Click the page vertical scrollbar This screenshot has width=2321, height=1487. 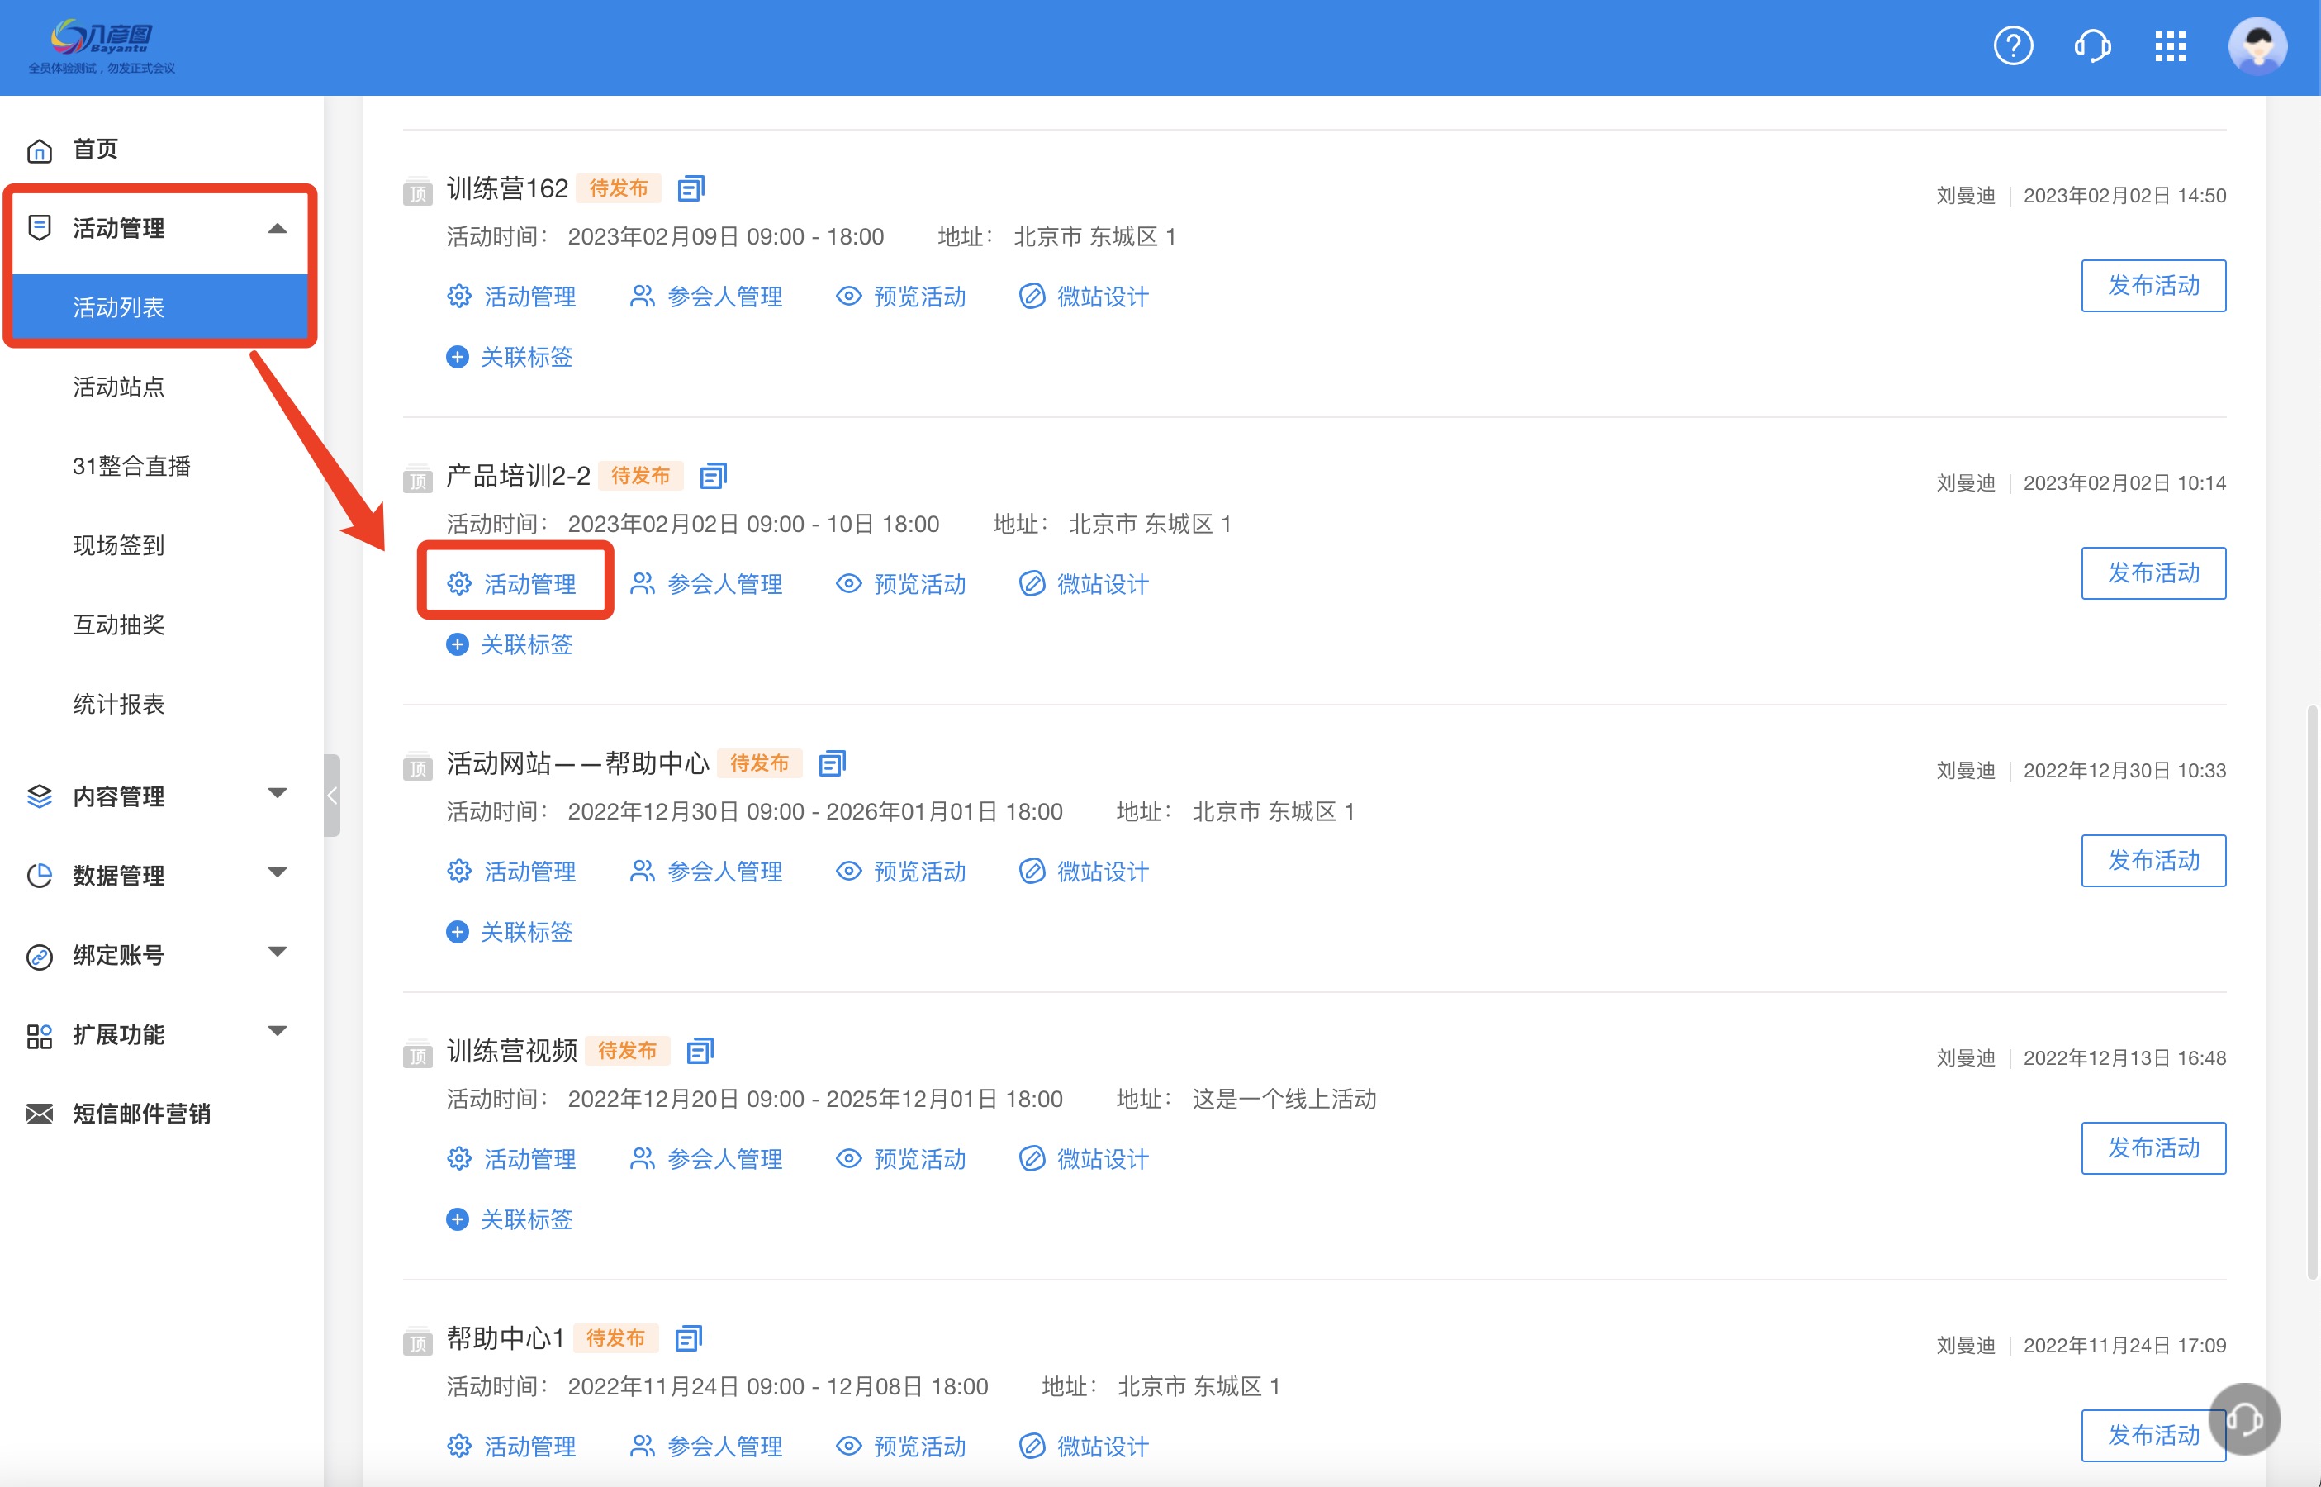[x=2312, y=993]
